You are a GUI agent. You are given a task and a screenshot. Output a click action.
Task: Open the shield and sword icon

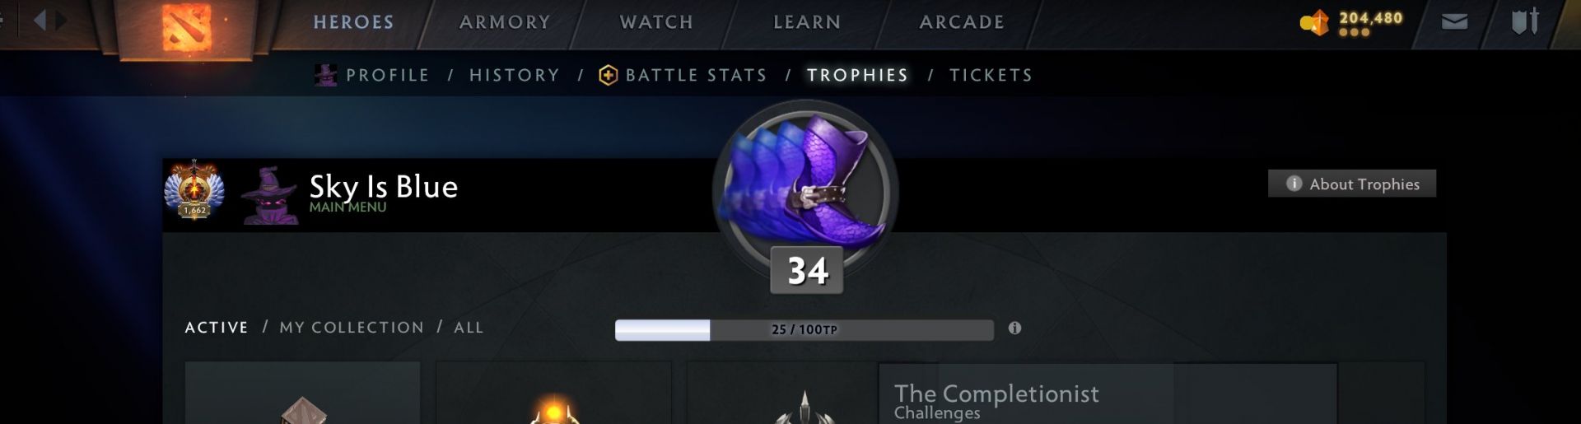(1525, 21)
